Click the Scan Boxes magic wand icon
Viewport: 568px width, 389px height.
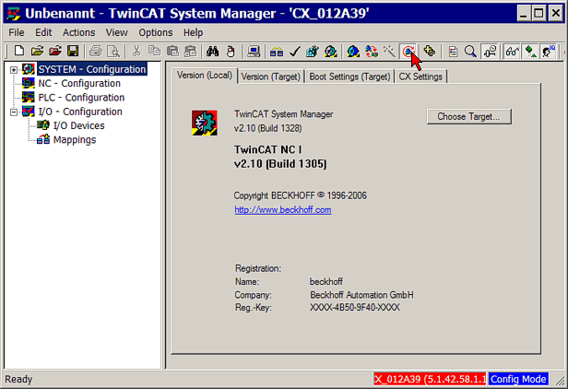click(389, 52)
